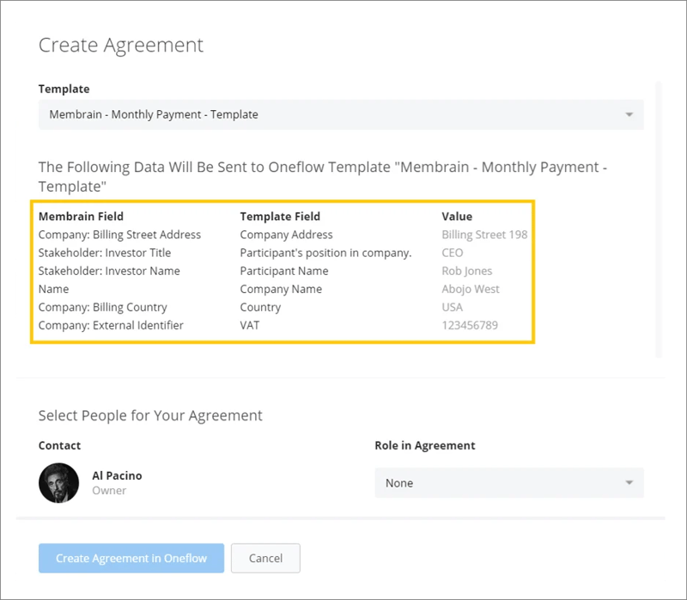Click the Template dropdown arrow icon

[x=629, y=114]
